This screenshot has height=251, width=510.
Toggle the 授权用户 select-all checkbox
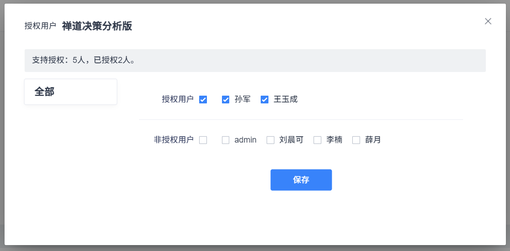203,100
